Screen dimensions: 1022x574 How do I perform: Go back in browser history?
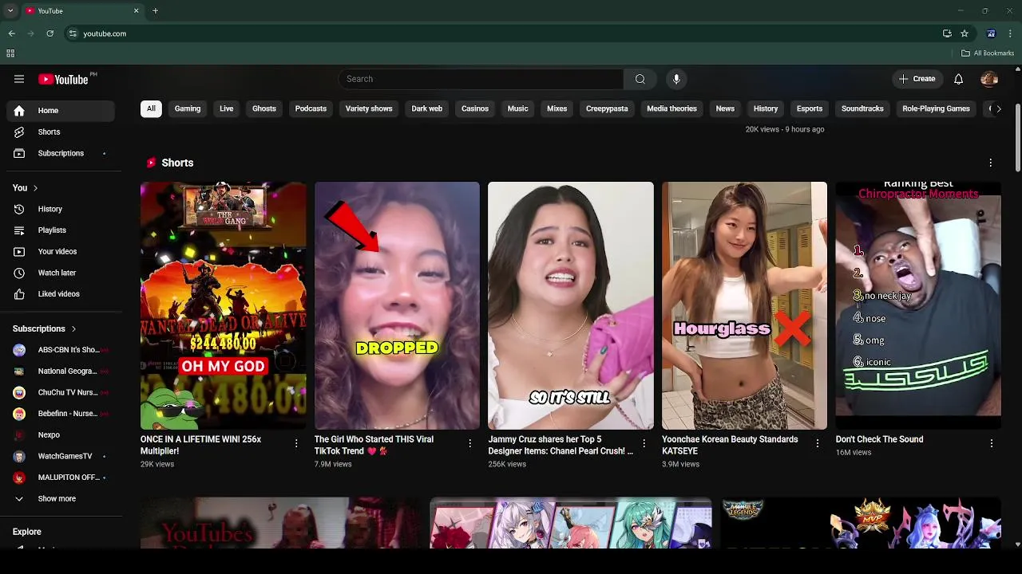click(x=12, y=33)
